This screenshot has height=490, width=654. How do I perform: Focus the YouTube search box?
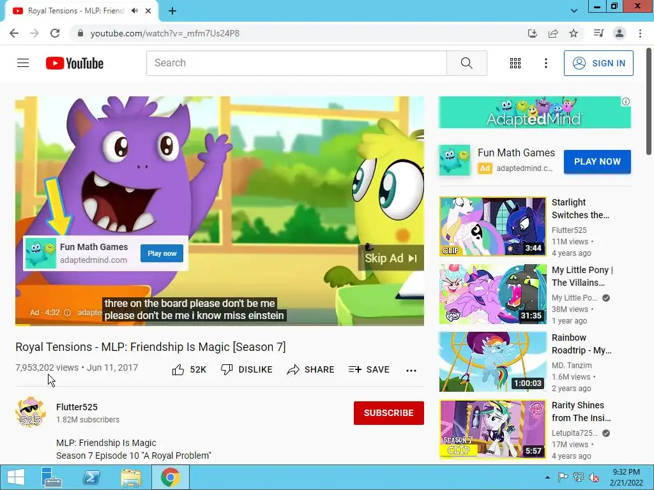(296, 63)
